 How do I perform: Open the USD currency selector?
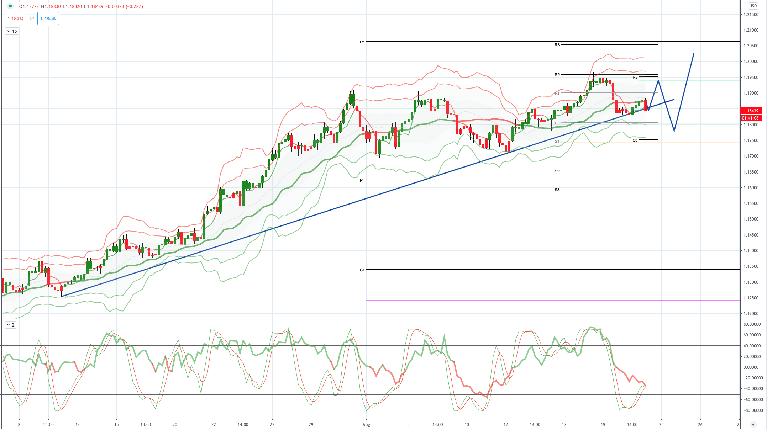click(753, 6)
